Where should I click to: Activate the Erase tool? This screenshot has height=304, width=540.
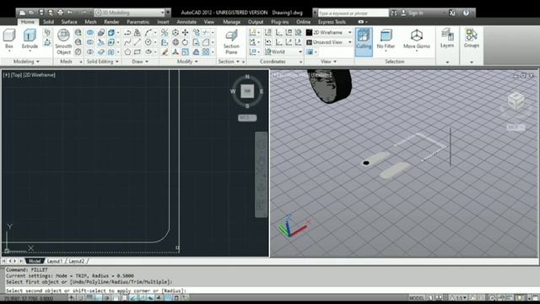tap(165, 52)
